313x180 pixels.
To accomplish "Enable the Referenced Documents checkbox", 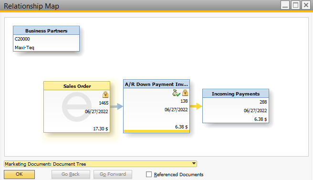I will tap(149, 174).
